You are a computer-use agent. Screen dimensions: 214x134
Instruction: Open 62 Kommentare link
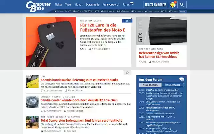point(51,111)
